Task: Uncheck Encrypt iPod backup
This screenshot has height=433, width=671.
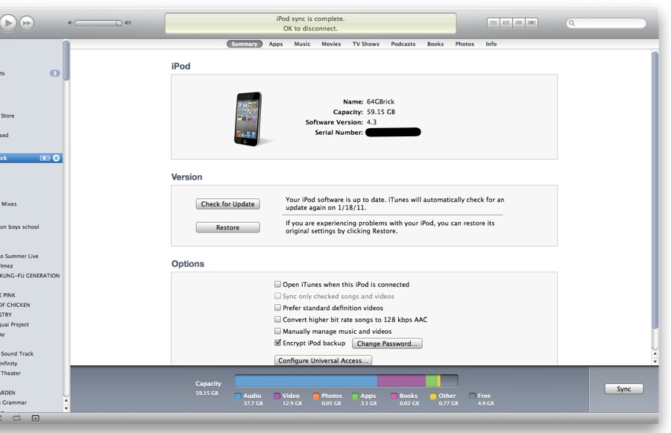Action: pos(278,343)
